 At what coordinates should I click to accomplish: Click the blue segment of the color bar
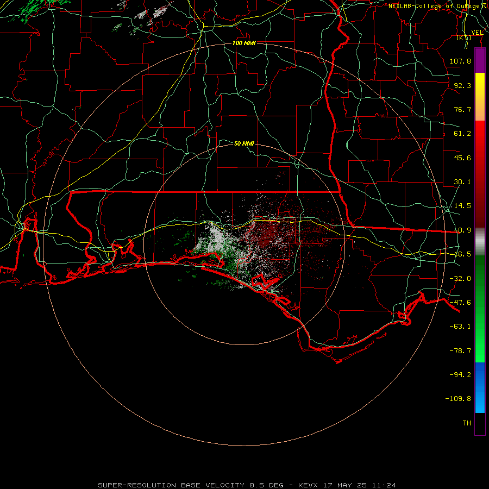[480, 387]
